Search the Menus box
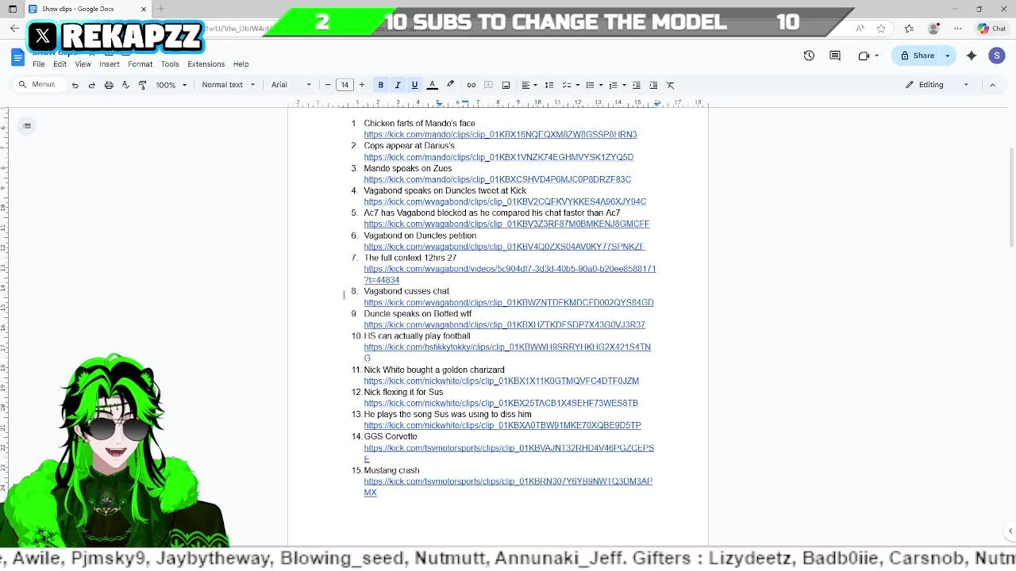1016x571 pixels. (38, 85)
